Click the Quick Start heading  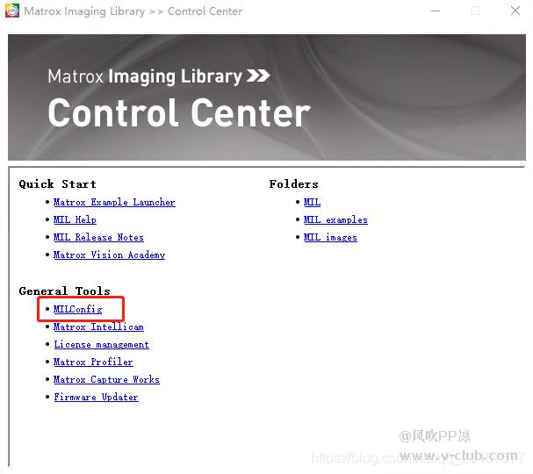pos(57,184)
